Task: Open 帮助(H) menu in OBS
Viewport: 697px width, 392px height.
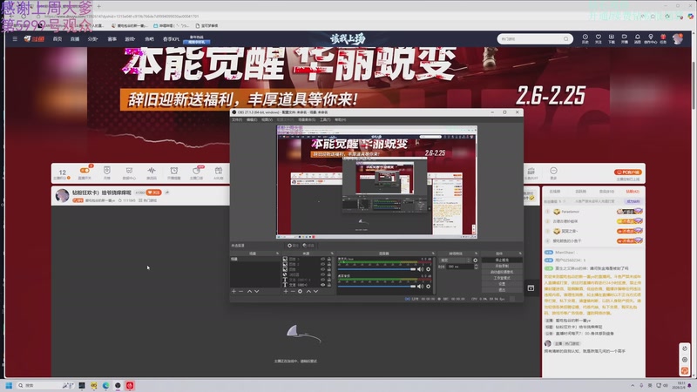Action: [340, 119]
